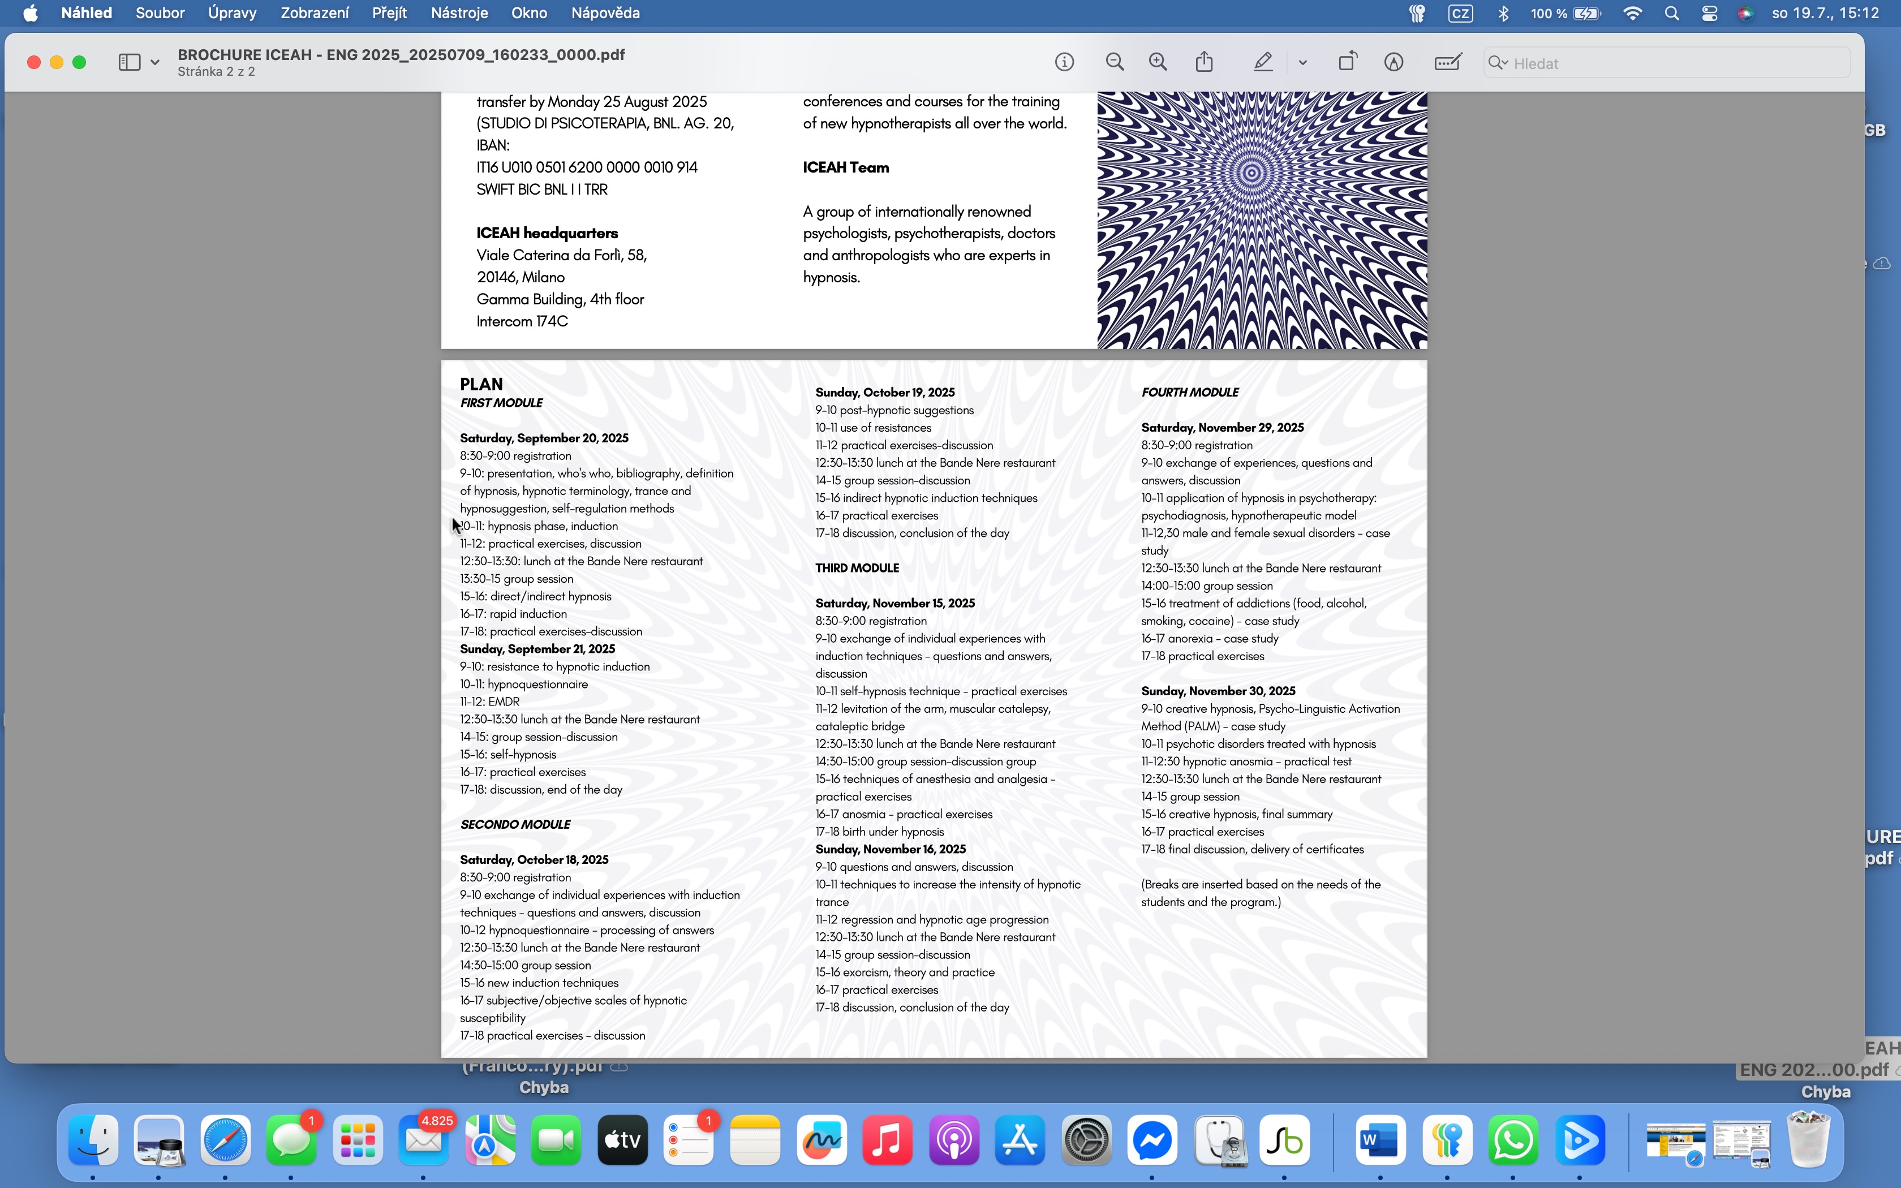Click the Passwords keys menu bar icon
Screen dimensions: 1901x1188
[x=1417, y=14]
